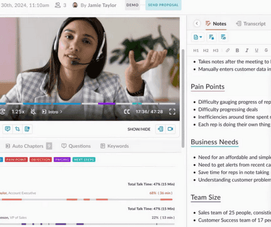Unmute the video audio
271x227 pixels.
click(33, 111)
